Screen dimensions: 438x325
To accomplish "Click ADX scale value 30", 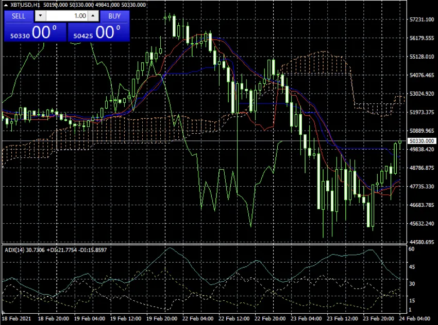I will pos(412,284).
